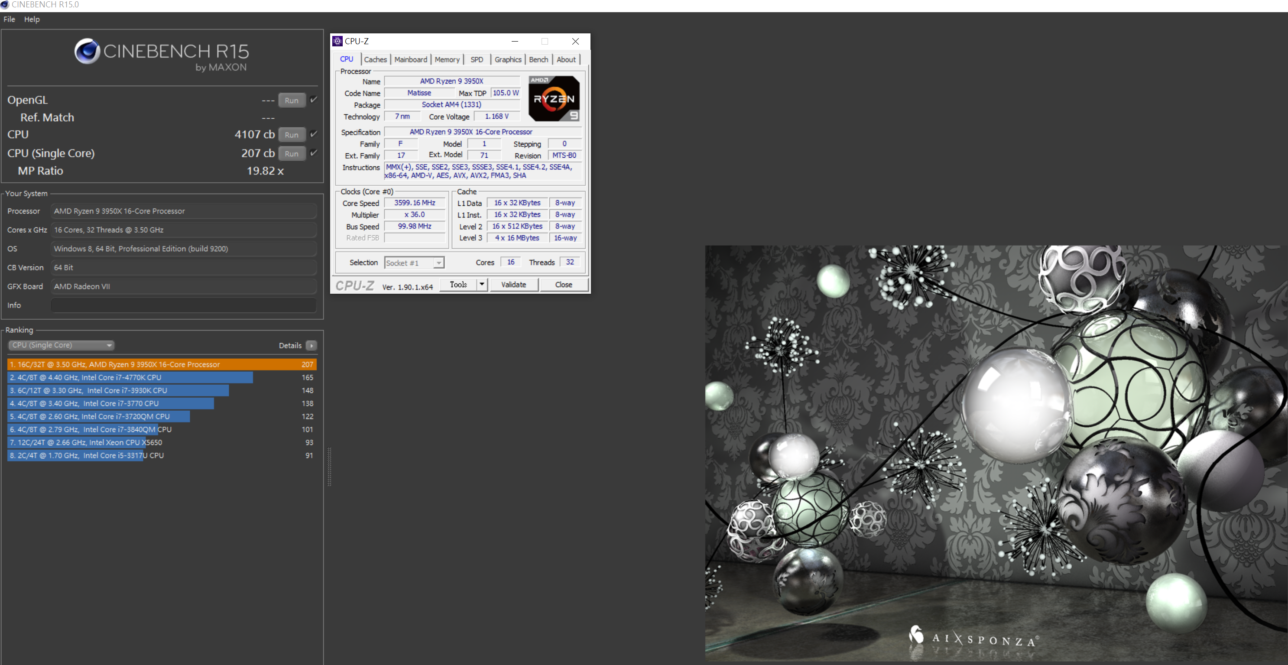Image resolution: width=1288 pixels, height=665 pixels.
Task: Click the Specification field in CPU-Z
Action: coord(482,132)
